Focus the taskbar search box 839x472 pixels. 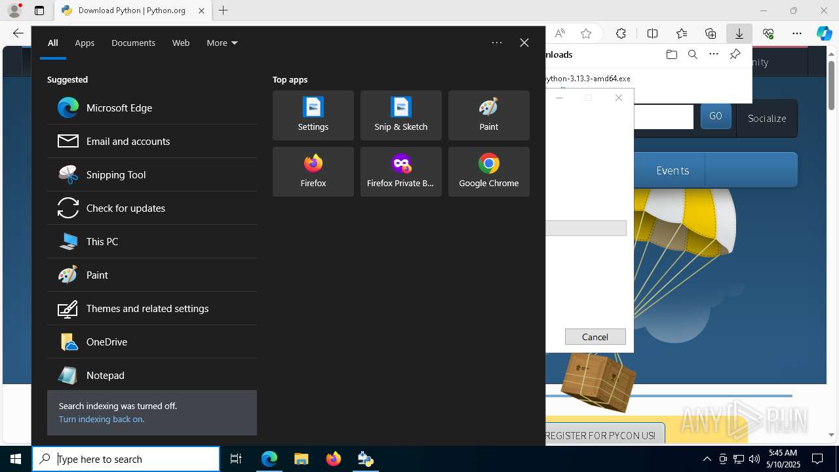pos(126,459)
